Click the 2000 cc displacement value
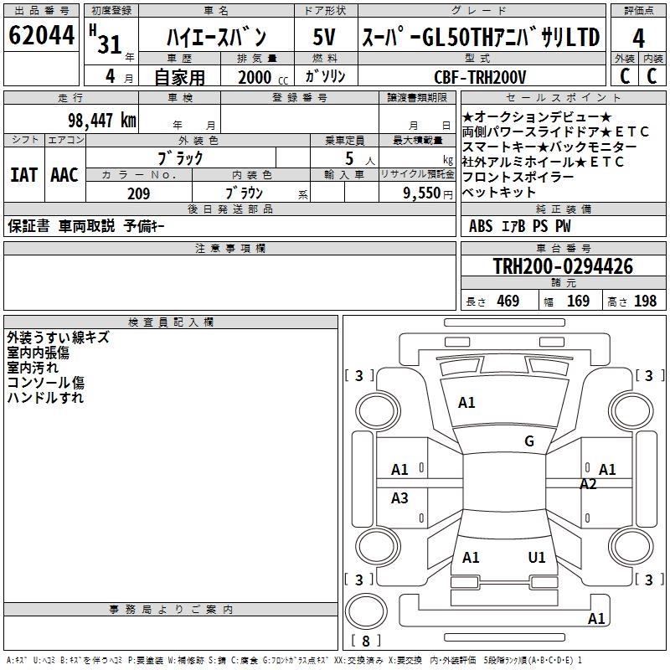670x670 pixels. [x=255, y=77]
